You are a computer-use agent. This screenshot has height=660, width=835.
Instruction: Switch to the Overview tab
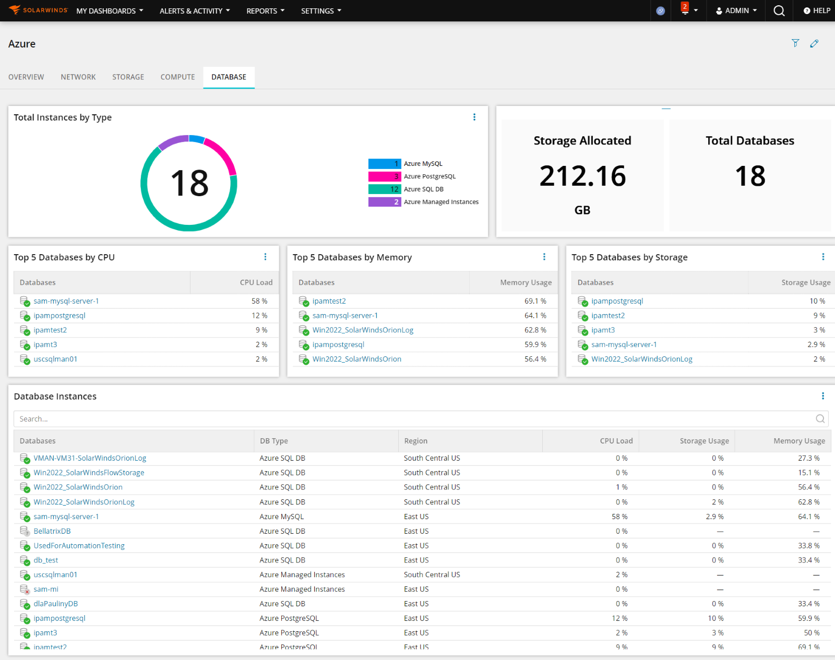[26, 77]
